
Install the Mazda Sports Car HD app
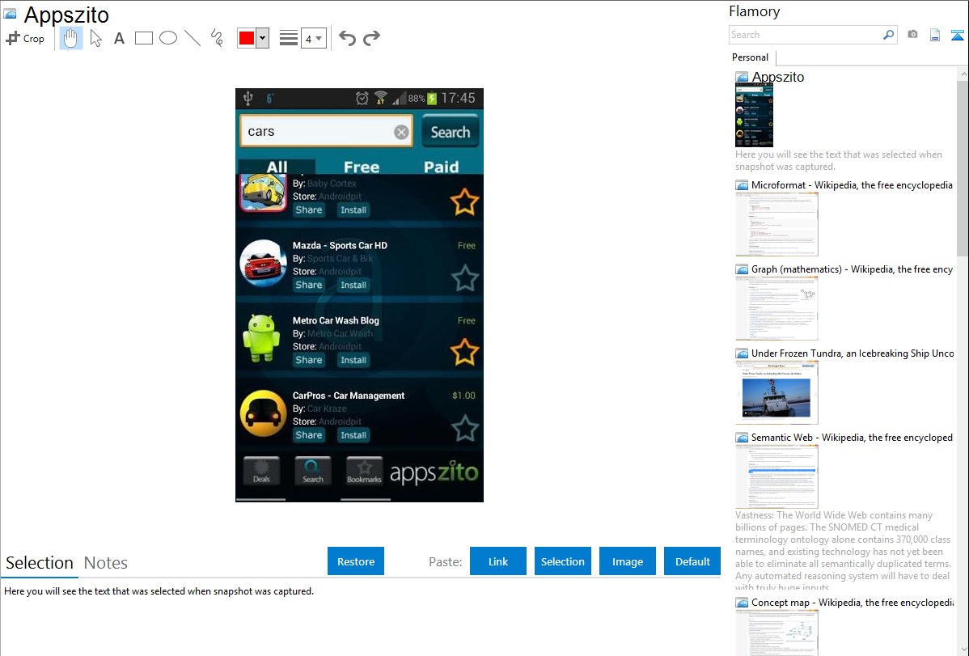pyautogui.click(x=353, y=285)
